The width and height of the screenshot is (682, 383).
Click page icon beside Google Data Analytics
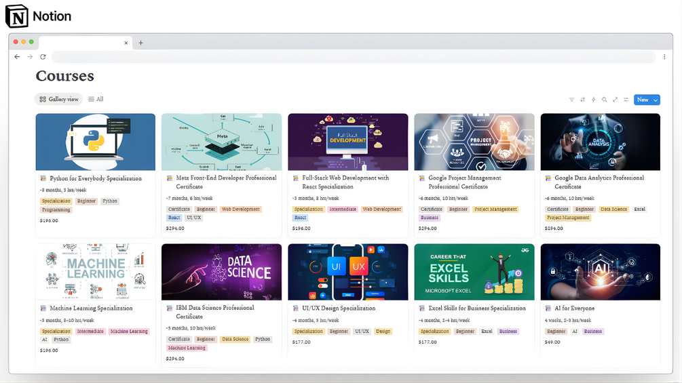click(548, 178)
